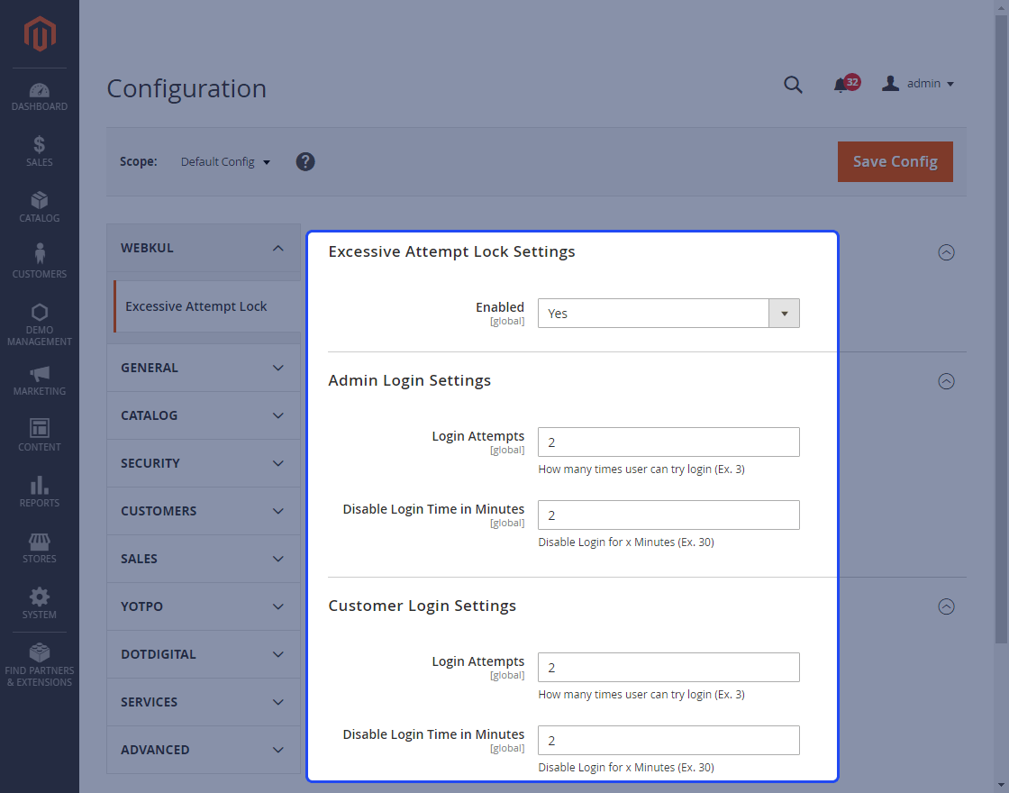This screenshot has width=1009, height=793.
Task: Collapse Excessive Attempt Lock Settings group
Action: coord(946,252)
